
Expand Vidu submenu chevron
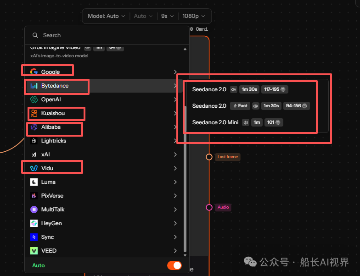175,168
